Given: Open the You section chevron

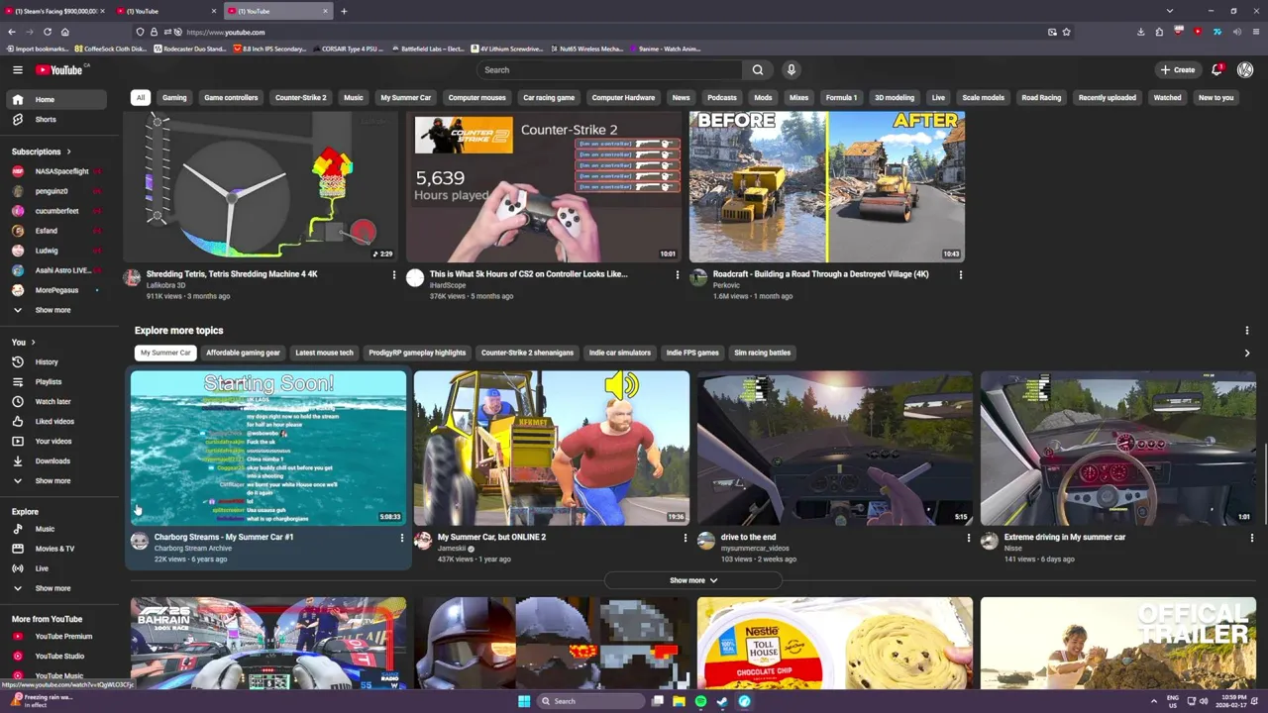Looking at the screenshot, I should point(33,342).
